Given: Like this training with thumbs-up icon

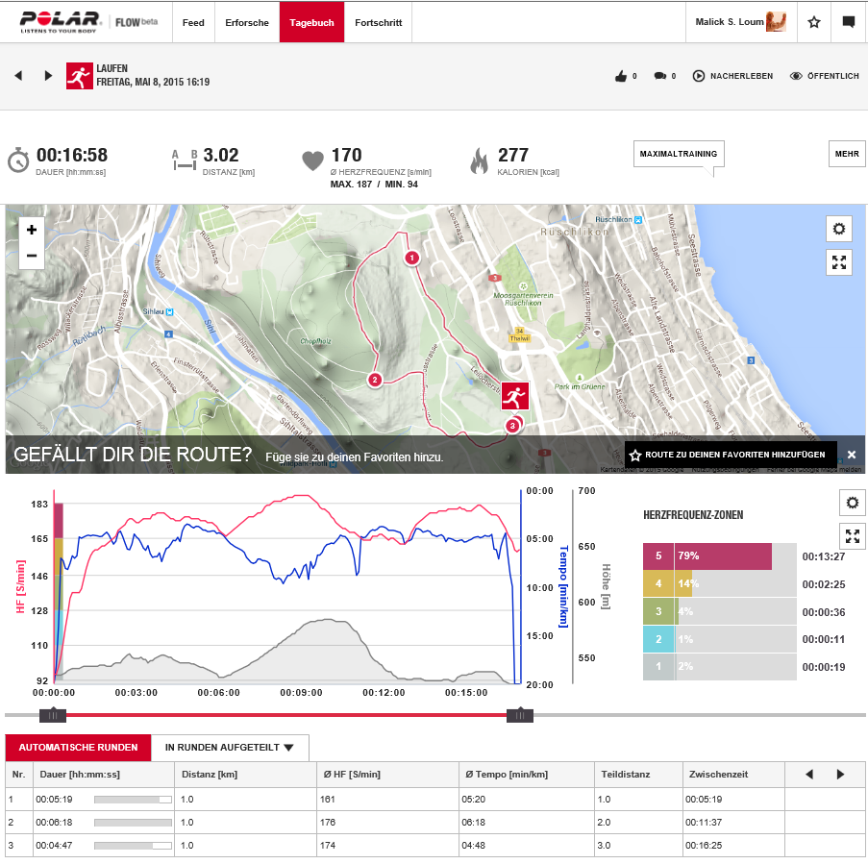Looking at the screenshot, I should click(x=622, y=76).
